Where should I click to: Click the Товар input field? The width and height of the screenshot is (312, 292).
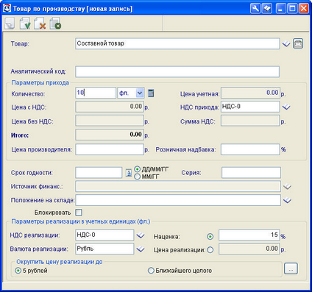click(177, 43)
